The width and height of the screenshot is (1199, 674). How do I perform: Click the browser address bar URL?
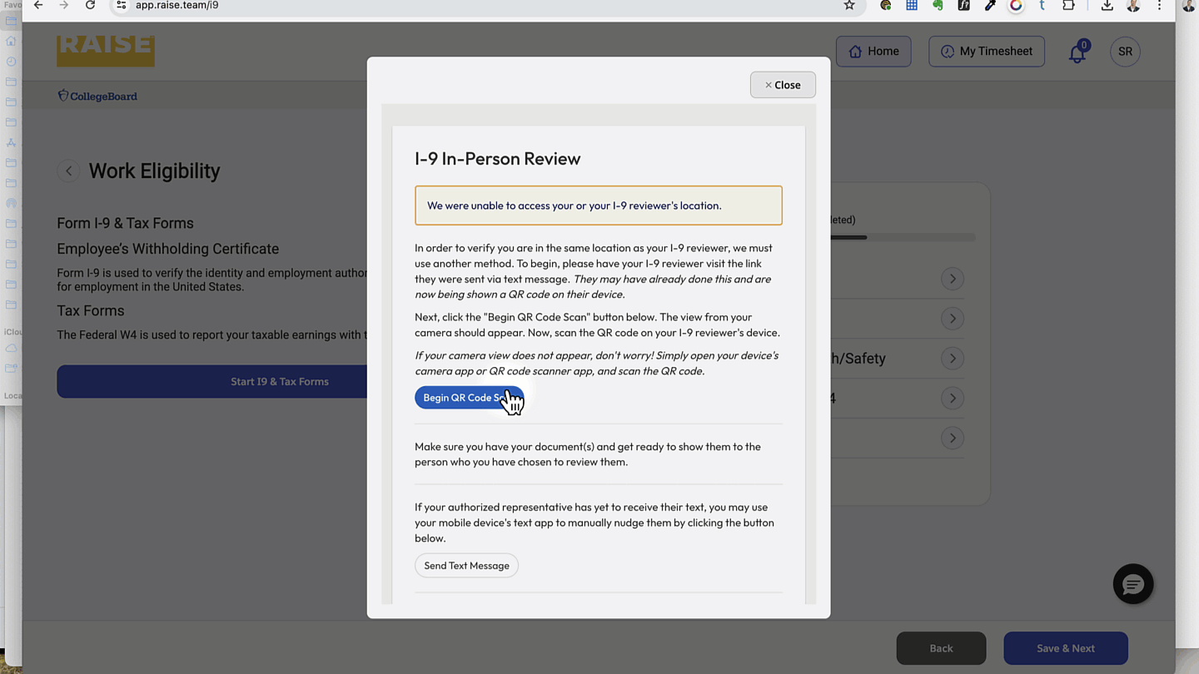[177, 6]
